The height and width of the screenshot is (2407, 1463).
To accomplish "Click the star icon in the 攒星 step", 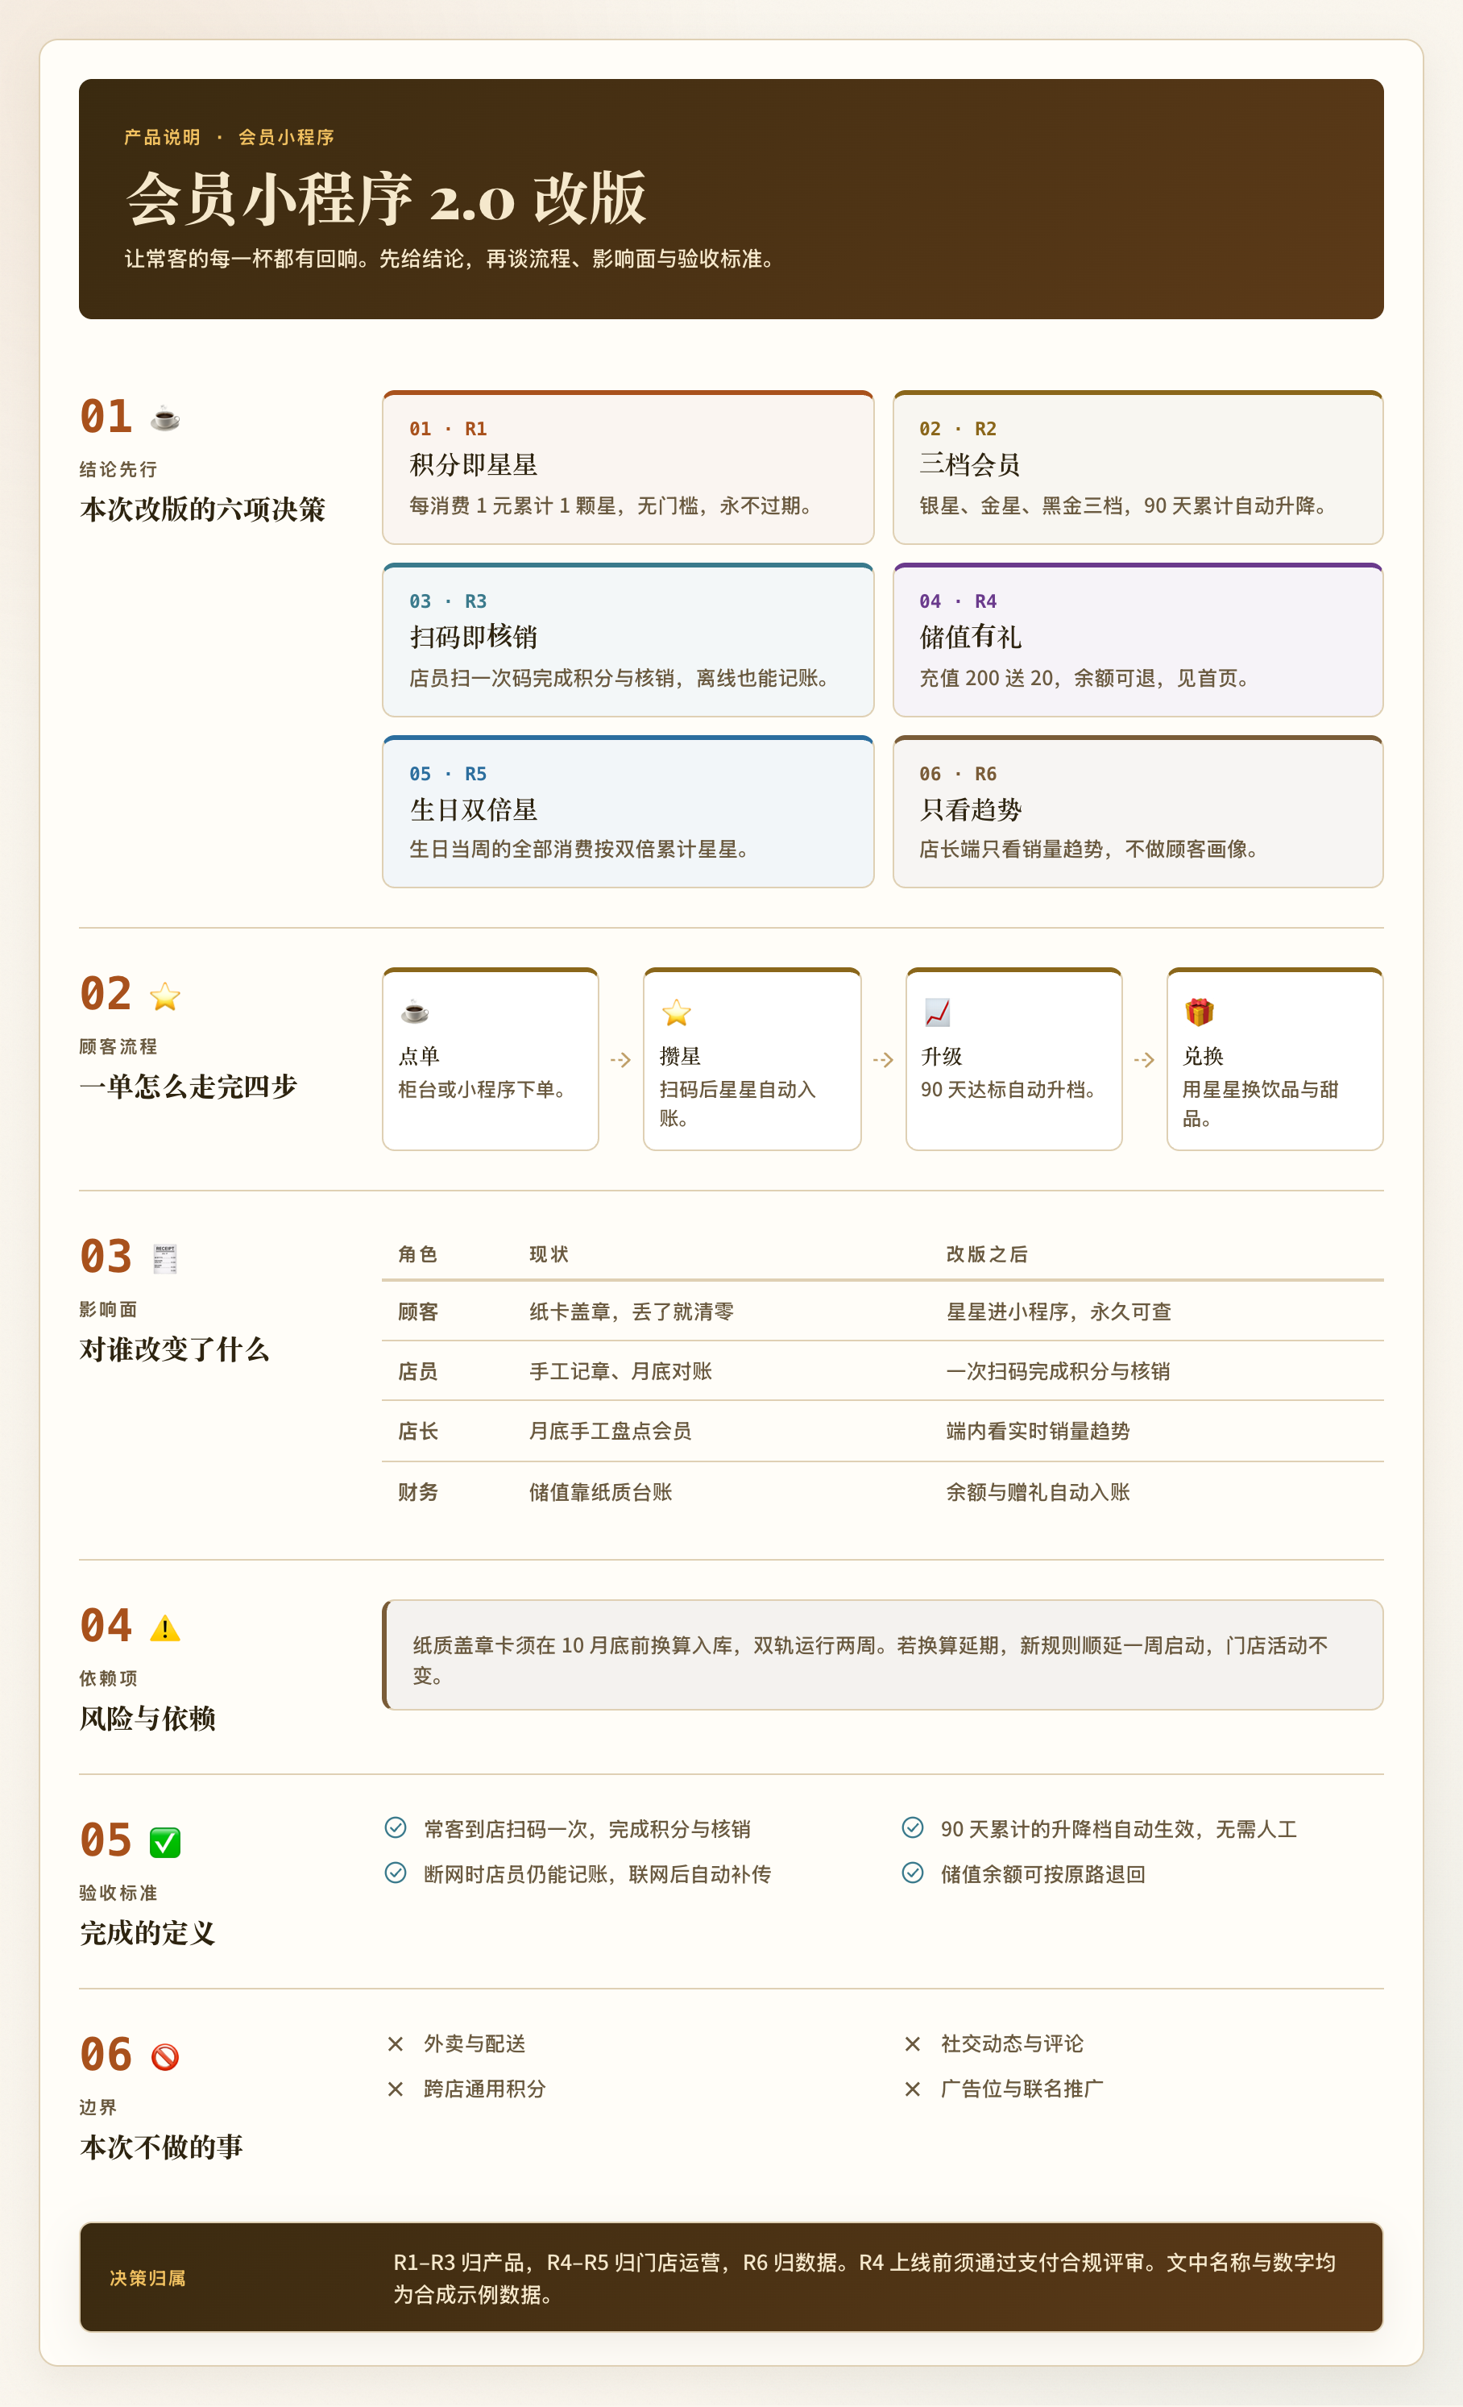I will tap(677, 1012).
